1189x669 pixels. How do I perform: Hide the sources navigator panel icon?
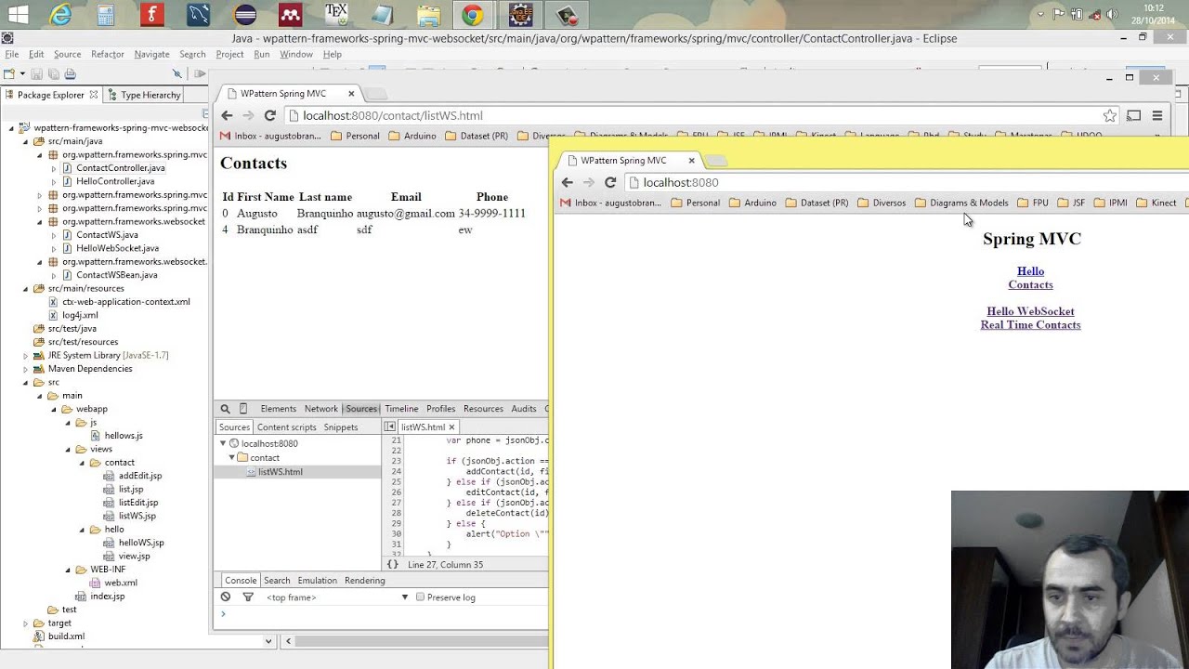390,427
